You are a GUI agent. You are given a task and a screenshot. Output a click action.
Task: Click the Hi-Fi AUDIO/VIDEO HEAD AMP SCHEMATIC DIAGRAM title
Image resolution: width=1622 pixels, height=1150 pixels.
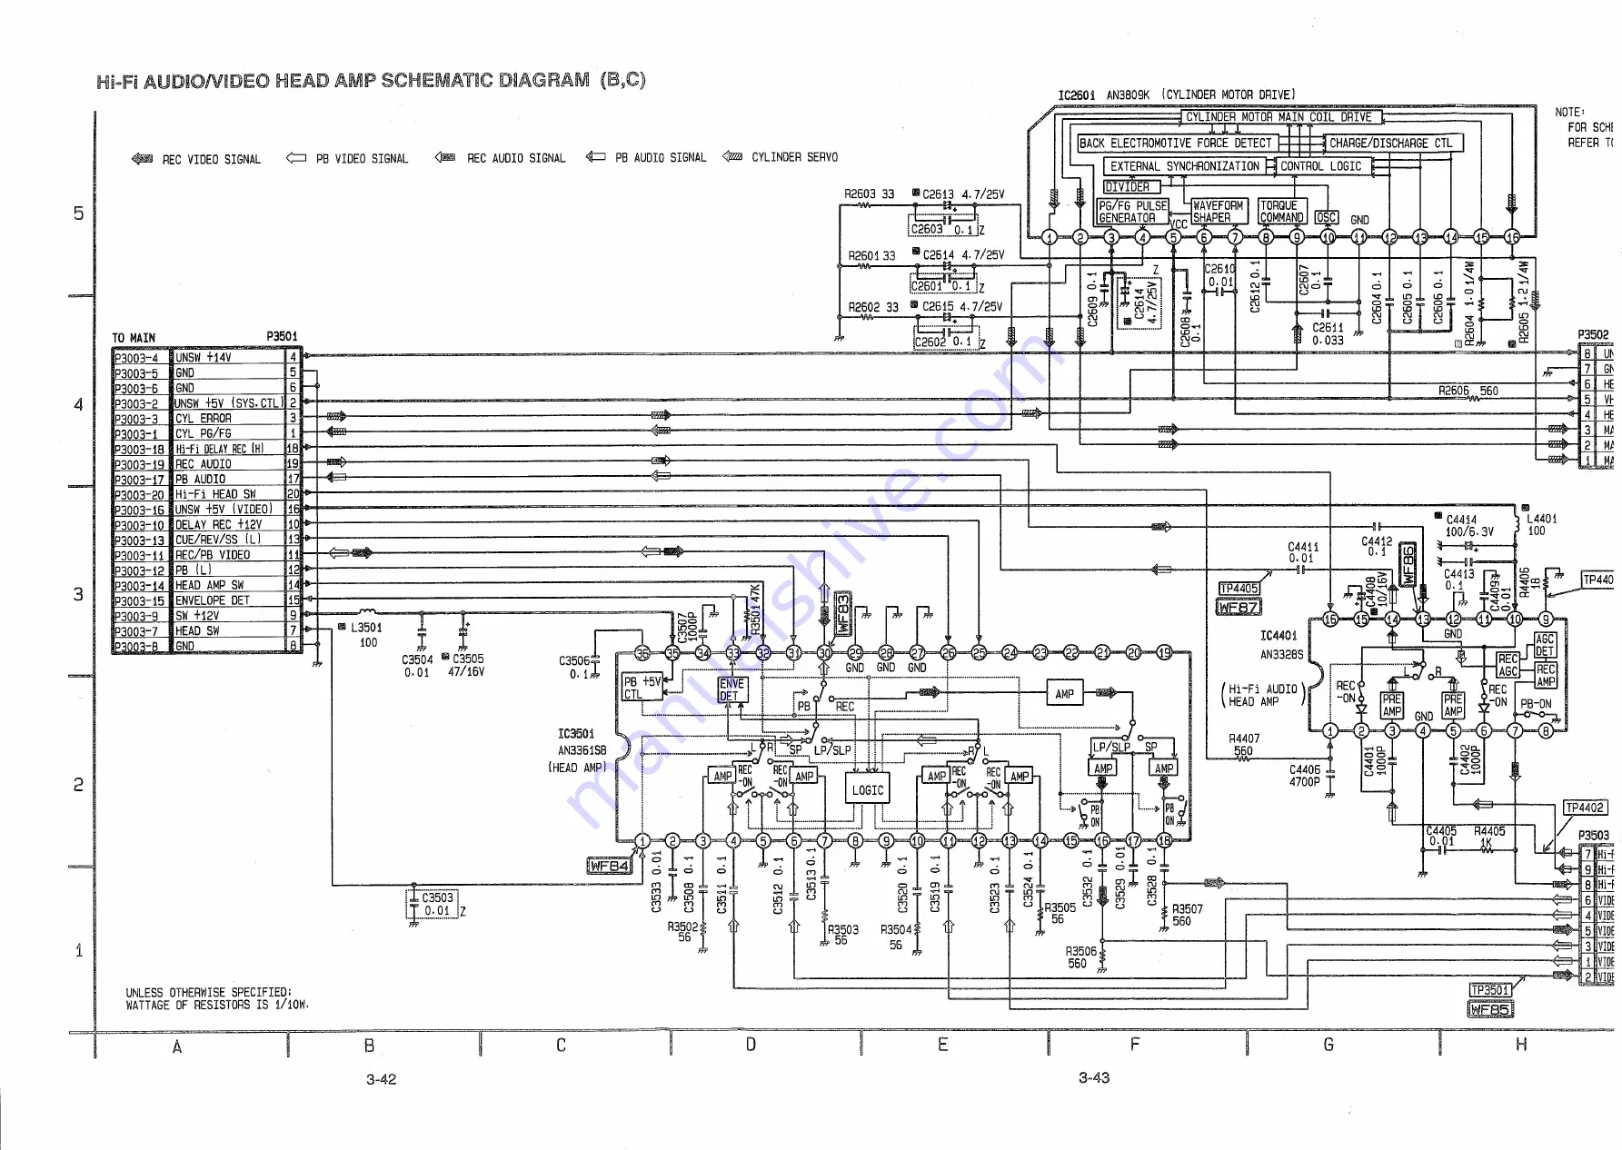click(371, 80)
